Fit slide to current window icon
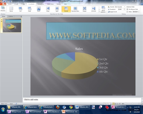The height and width of the screenshot is (114, 143). [x=141, y=104]
